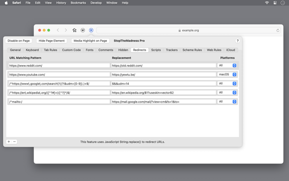Switch to the Comments tab
Image resolution: width=289 pixels, height=181 pixels.
[106, 50]
